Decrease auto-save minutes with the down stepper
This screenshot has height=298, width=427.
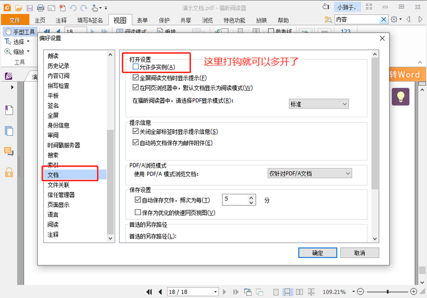coord(251,203)
